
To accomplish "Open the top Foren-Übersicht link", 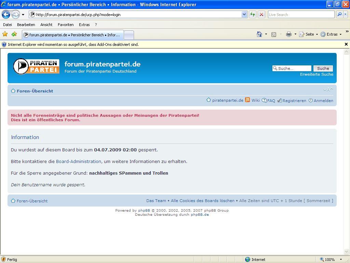I will coord(35,91).
